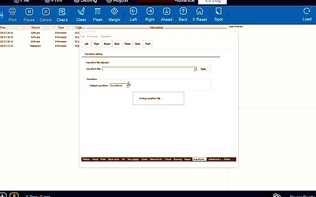This screenshot has width=316, height=197.
Task: Open the Advanced s... tab
Action: 215,159
